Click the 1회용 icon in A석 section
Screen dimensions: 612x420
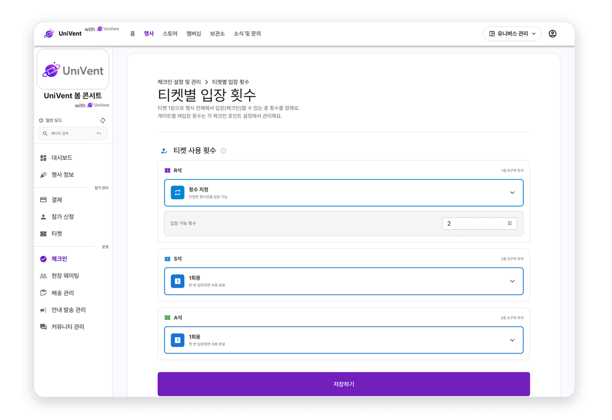pos(178,340)
